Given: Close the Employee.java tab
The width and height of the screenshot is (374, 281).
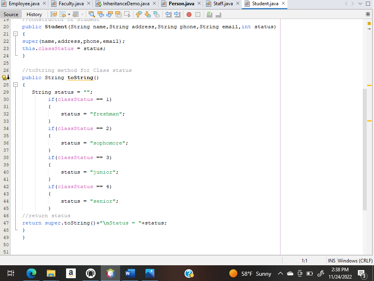Looking at the screenshot, I should pyautogui.click(x=44, y=3).
